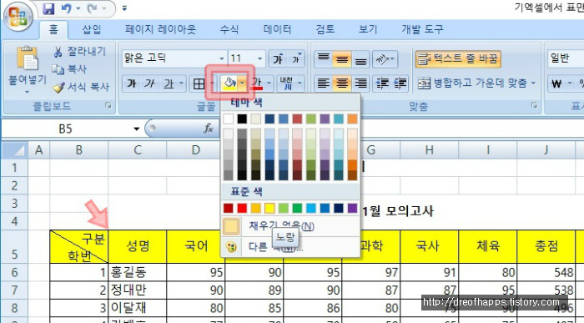Toggle 텍스트 줄 바꿈 wrap text
This screenshot has height=323, width=584.
[x=458, y=58]
